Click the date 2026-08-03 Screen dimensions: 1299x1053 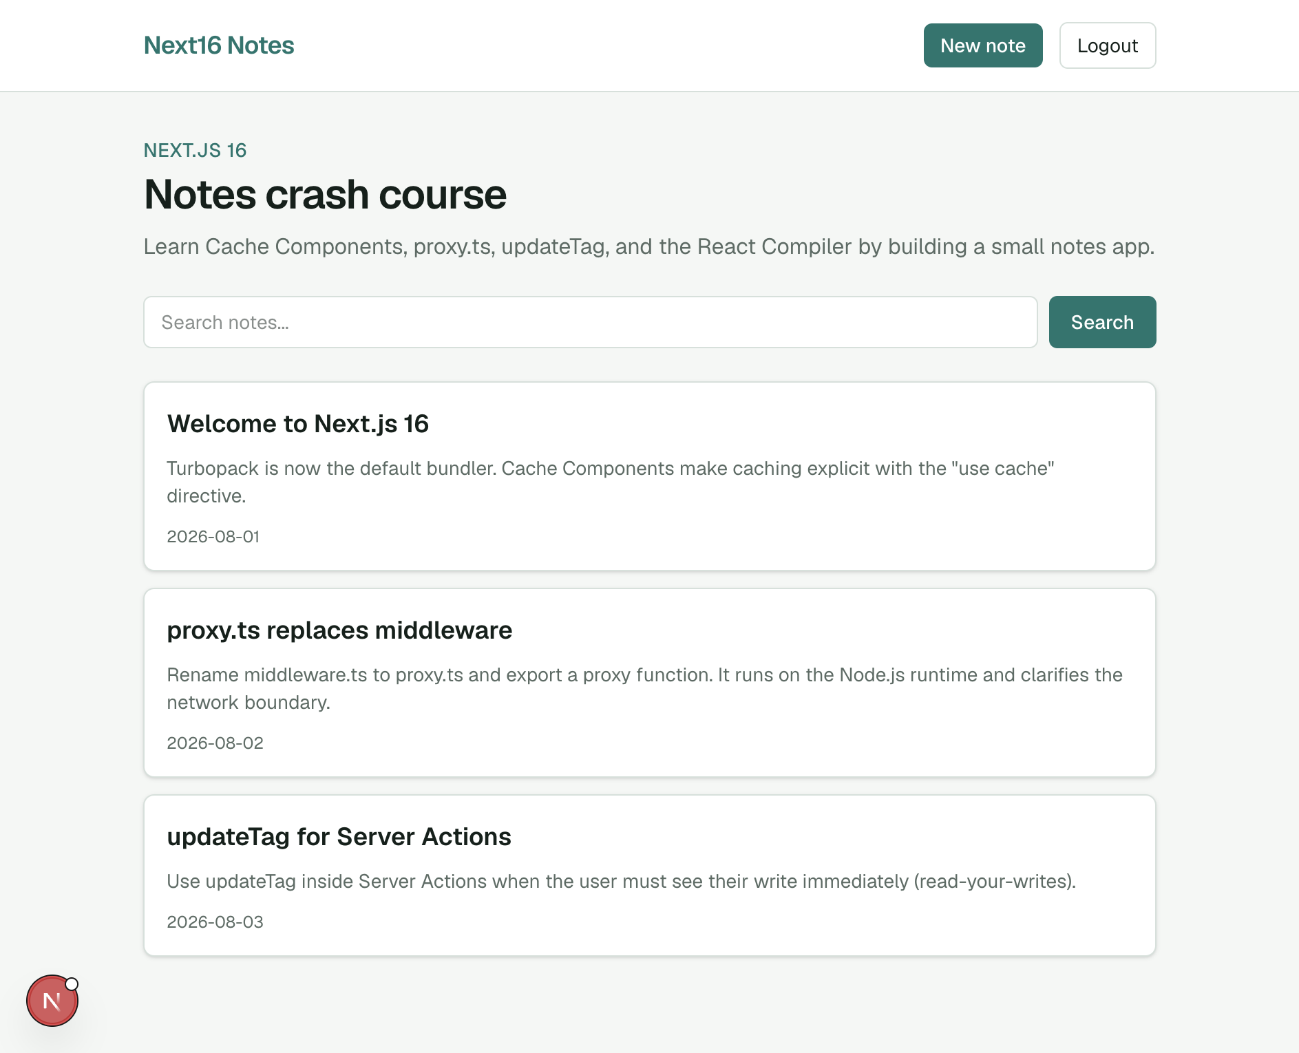point(215,922)
